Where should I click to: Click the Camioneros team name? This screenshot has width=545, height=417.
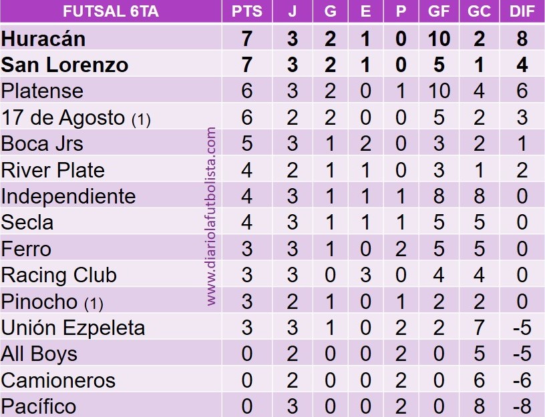click(x=58, y=380)
